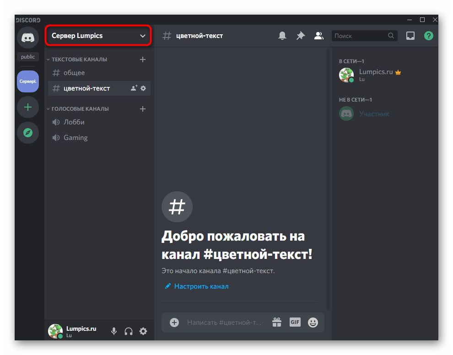Maximize the Discord window
This screenshot has width=453, height=355.
click(x=422, y=20)
